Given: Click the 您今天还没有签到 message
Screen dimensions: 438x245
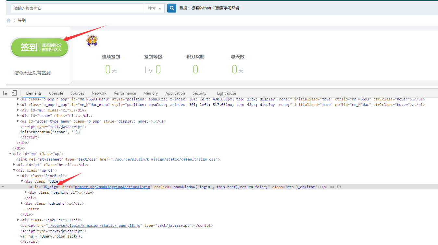Looking at the screenshot, I should pos(32,73).
